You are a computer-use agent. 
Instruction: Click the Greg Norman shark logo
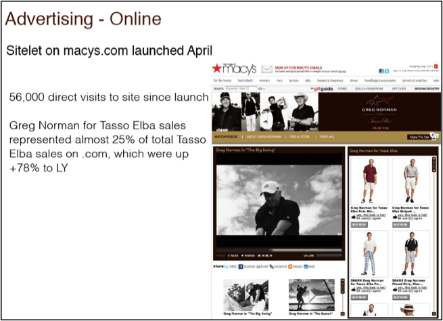click(379, 100)
